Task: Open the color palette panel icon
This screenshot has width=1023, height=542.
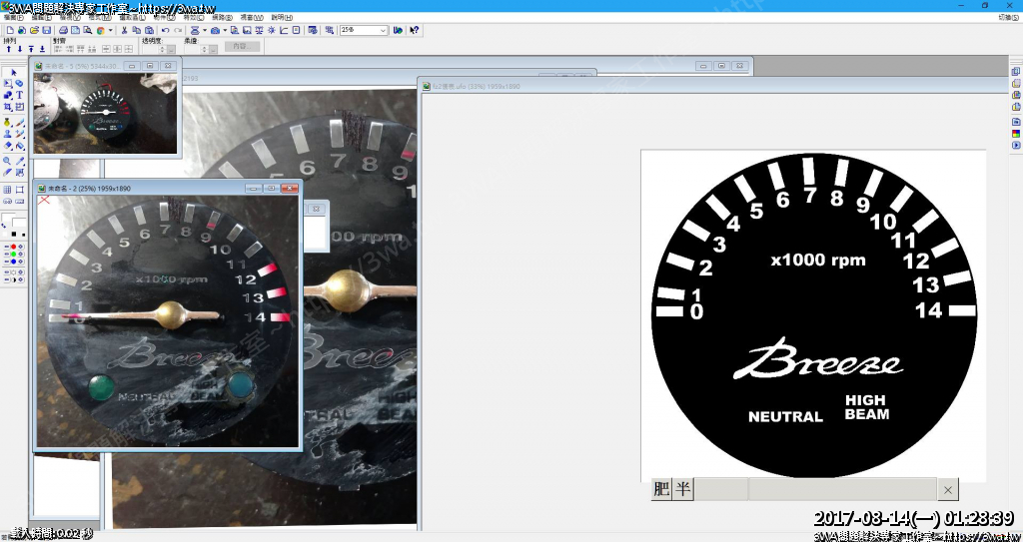Action: click(1016, 134)
